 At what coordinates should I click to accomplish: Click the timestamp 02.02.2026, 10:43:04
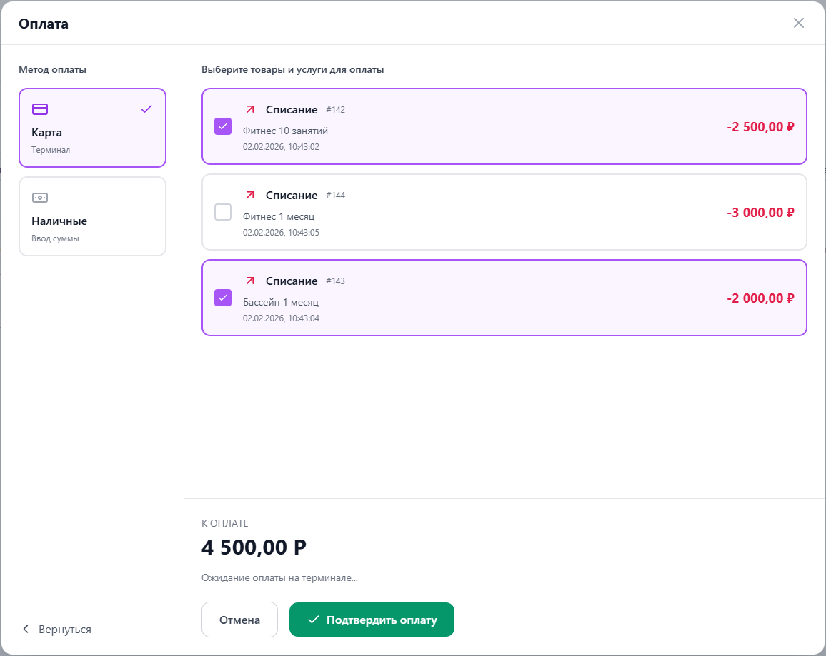tap(281, 318)
